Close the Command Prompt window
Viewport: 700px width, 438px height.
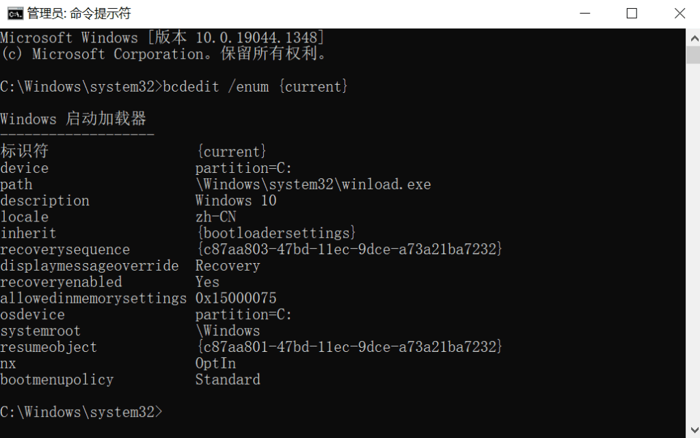pyautogui.click(x=679, y=14)
